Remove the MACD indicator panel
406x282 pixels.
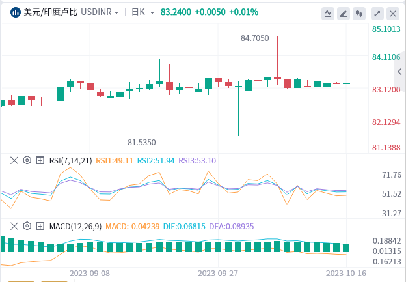[14, 226]
